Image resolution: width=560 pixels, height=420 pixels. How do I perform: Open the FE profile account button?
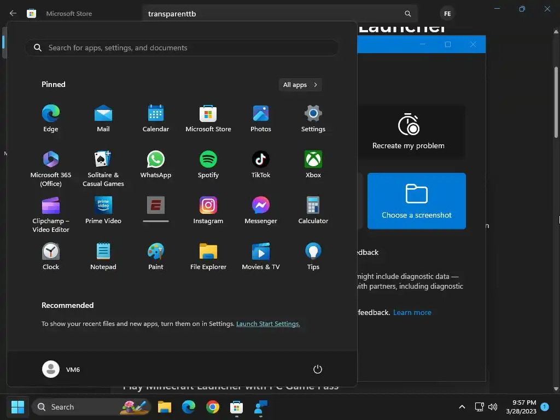[x=447, y=14]
